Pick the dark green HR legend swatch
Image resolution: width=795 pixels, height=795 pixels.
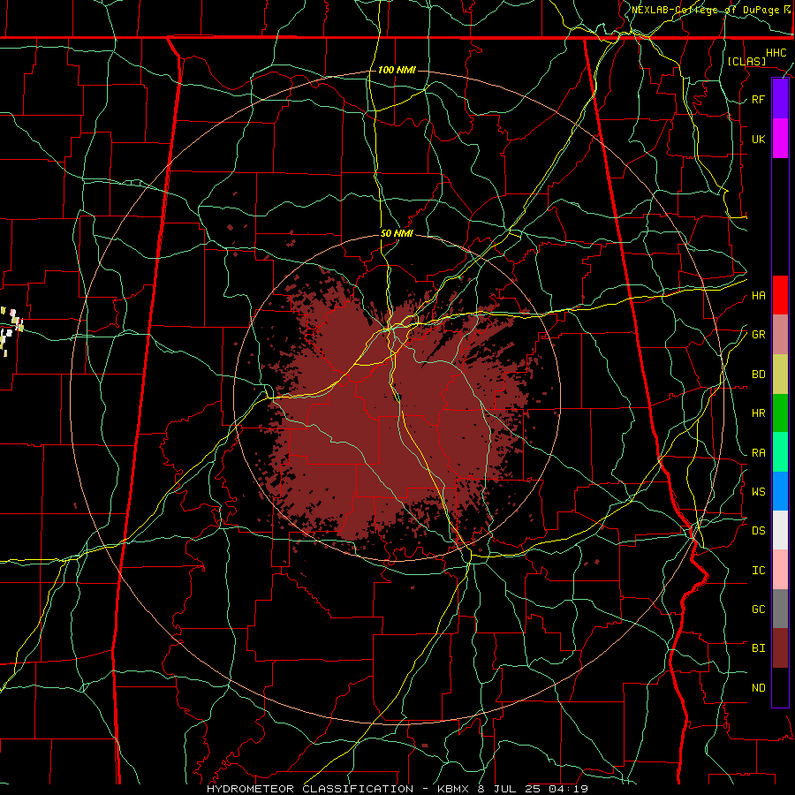pyautogui.click(x=780, y=413)
